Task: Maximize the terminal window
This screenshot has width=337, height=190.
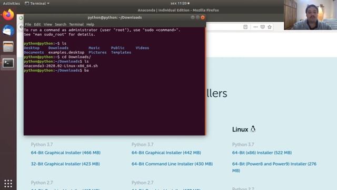Action: point(197,17)
